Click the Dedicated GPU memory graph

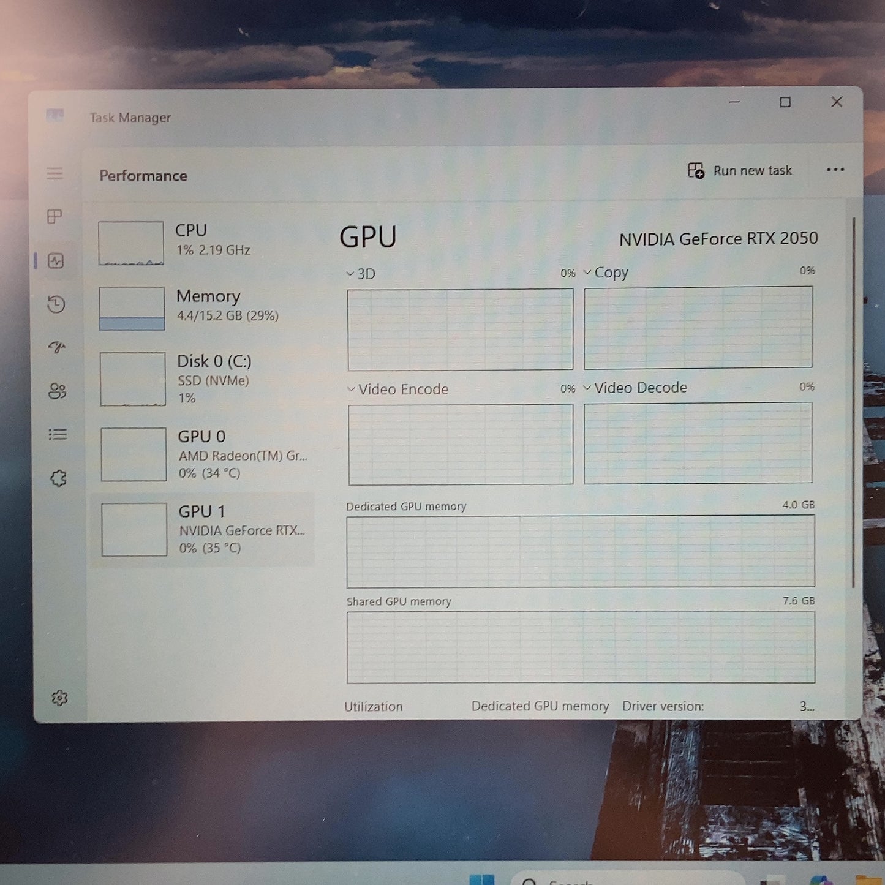[x=581, y=551]
